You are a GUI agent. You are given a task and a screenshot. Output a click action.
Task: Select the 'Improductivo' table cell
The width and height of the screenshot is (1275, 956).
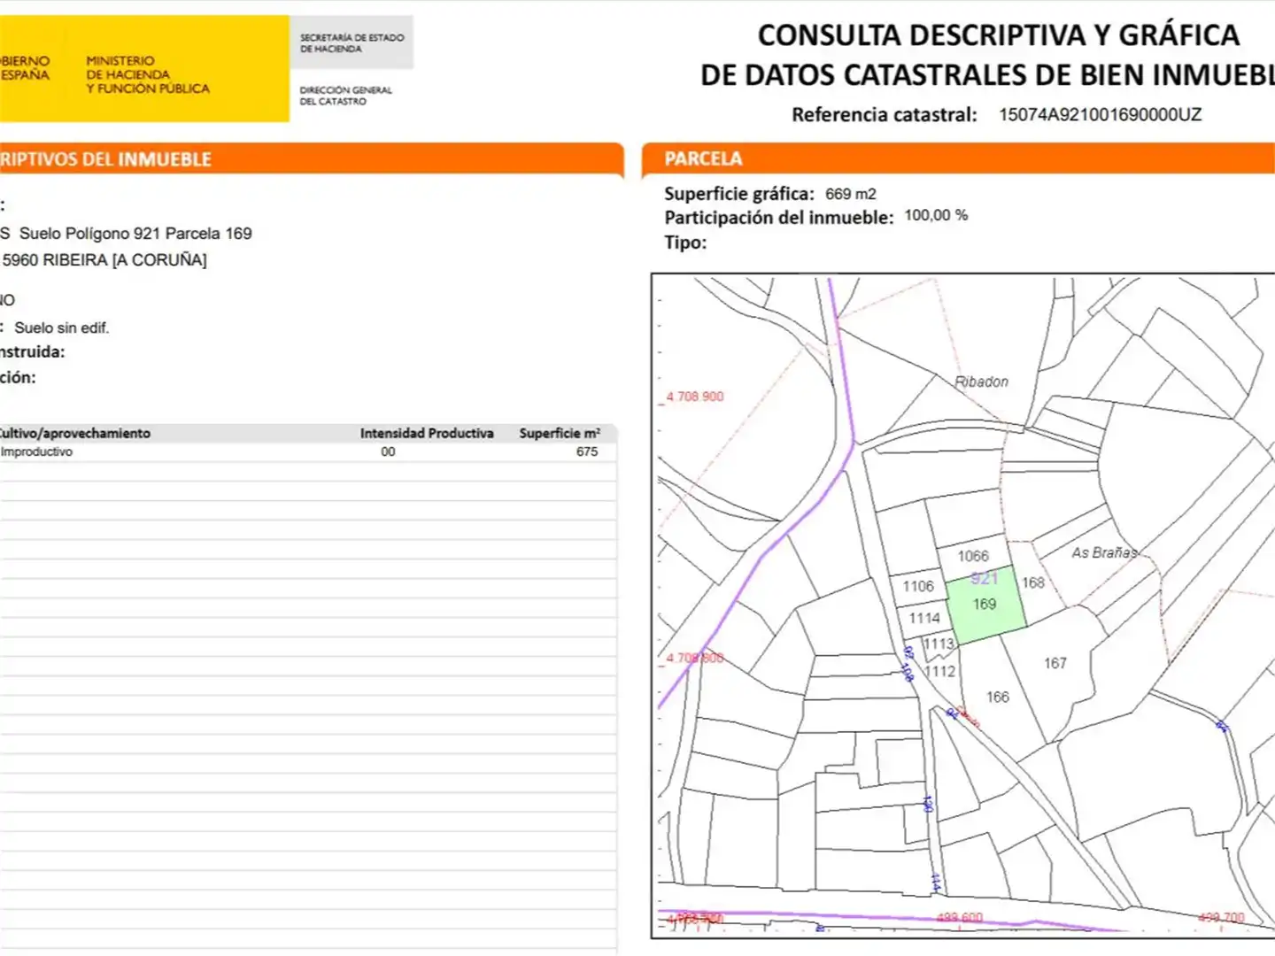[x=37, y=451]
